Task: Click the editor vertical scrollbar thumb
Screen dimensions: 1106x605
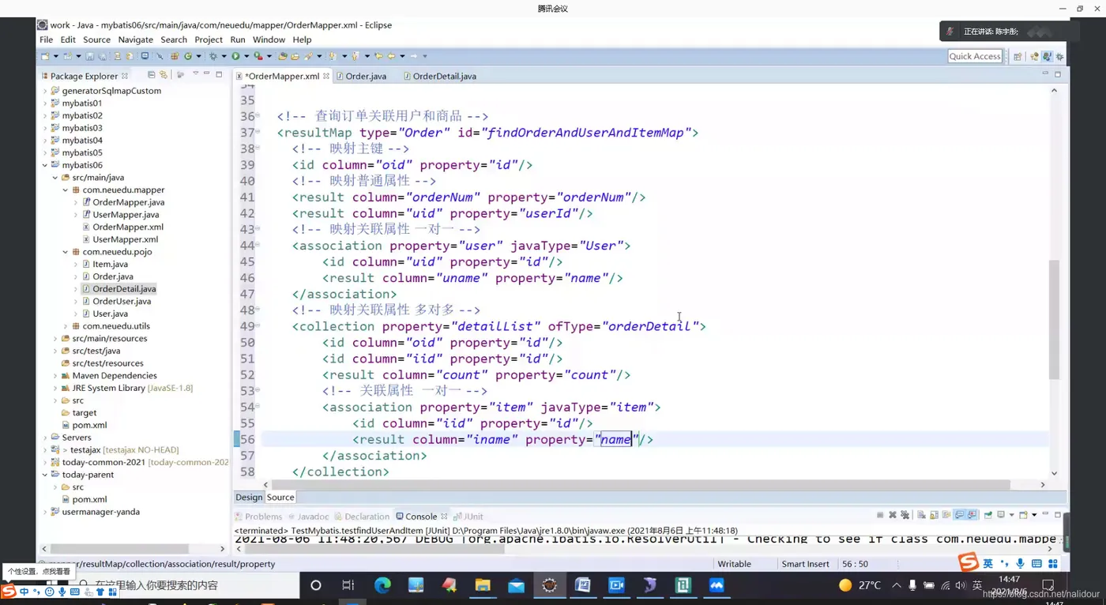Action: pos(1054,319)
